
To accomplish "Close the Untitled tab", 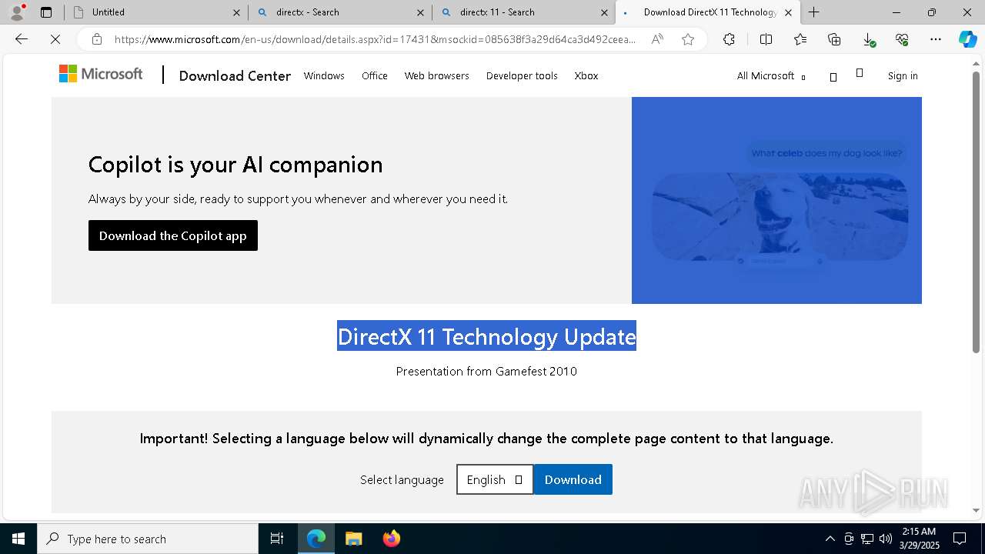I will point(236,12).
